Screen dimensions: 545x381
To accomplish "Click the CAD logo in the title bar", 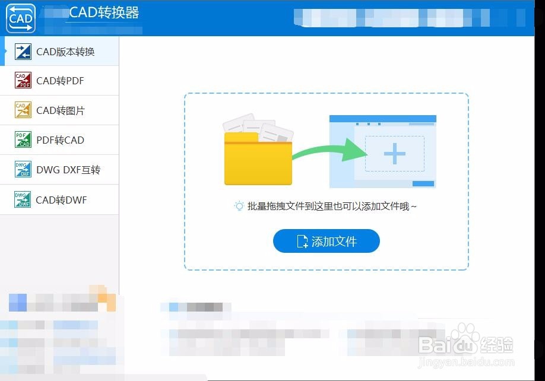I will 20,18.
